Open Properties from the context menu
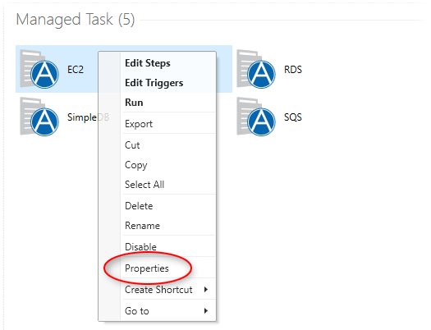 (x=146, y=268)
